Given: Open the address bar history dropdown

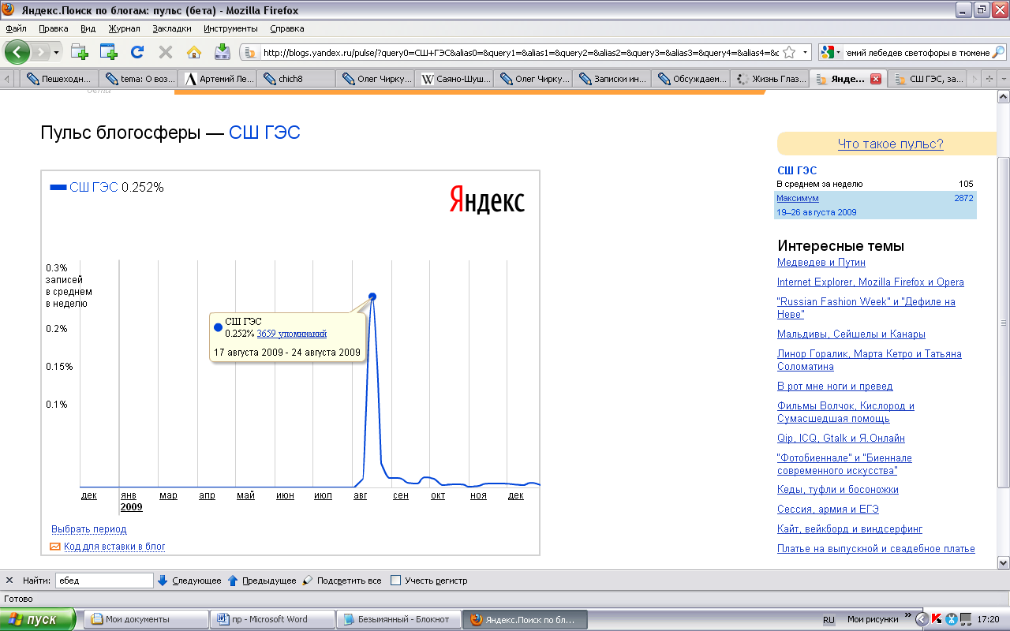Looking at the screenshot, I should point(805,53).
